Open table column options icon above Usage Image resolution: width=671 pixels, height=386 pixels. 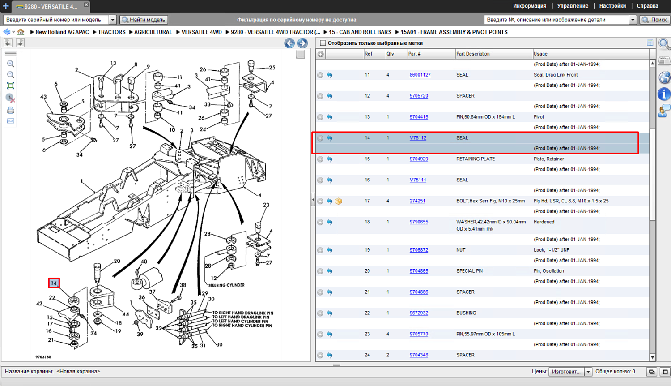coord(650,43)
